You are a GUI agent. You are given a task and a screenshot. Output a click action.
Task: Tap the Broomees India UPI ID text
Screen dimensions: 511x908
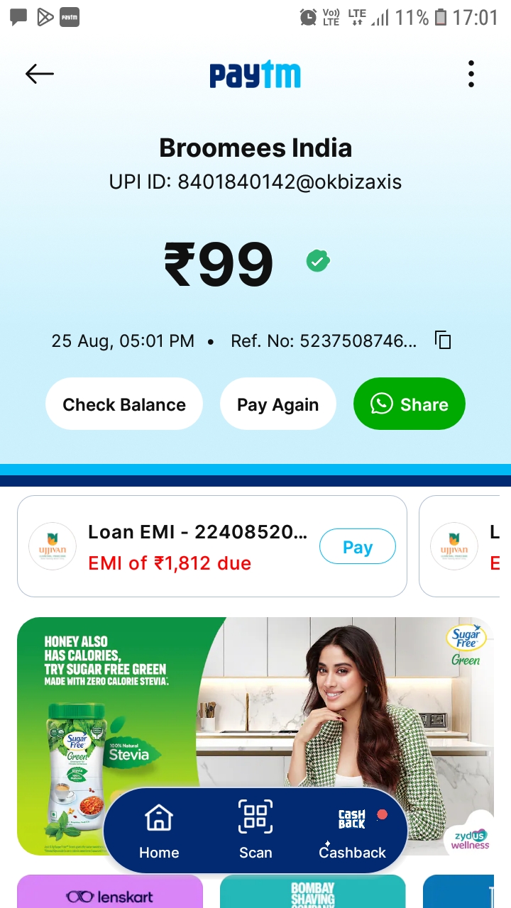coord(255,182)
